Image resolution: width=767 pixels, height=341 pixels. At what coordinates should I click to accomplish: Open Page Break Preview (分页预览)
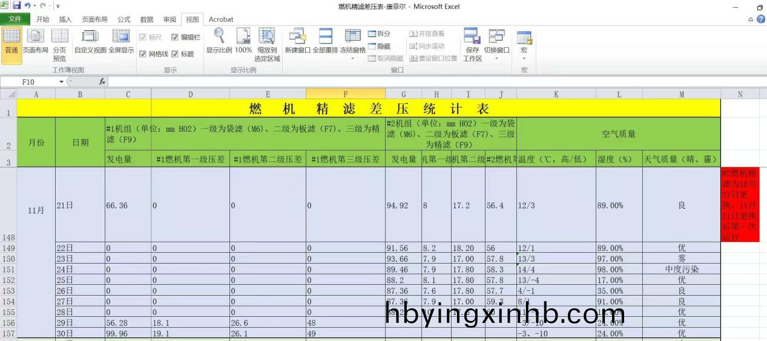point(59,45)
